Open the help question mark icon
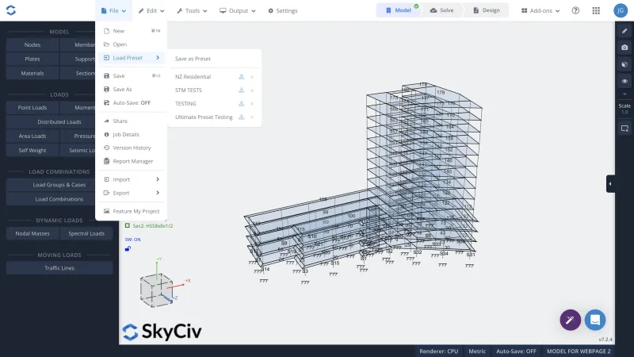 pos(575,10)
